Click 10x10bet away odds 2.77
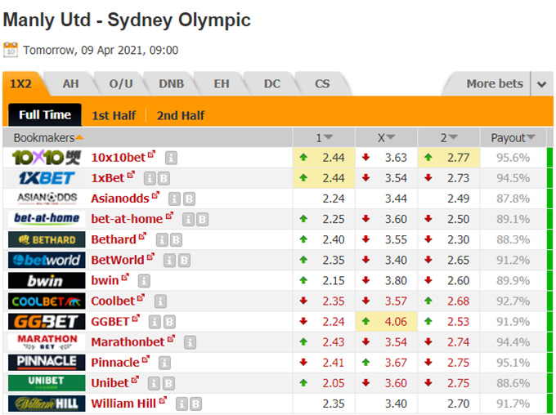Image resolution: width=556 pixels, height=415 pixels. click(458, 158)
